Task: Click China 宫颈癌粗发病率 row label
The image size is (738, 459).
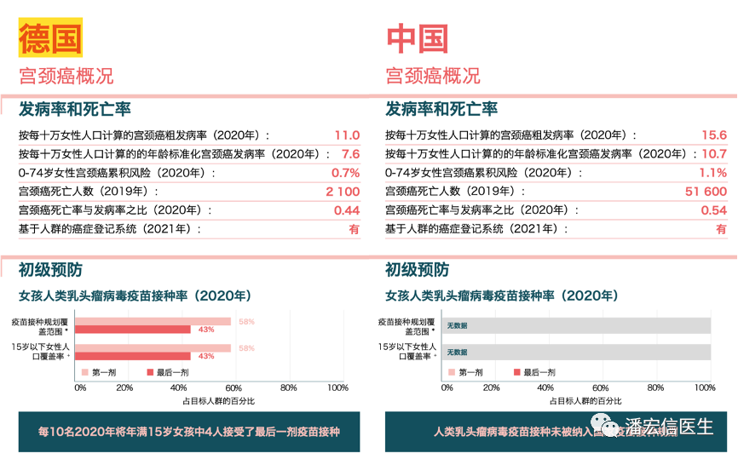Action: pos(510,135)
